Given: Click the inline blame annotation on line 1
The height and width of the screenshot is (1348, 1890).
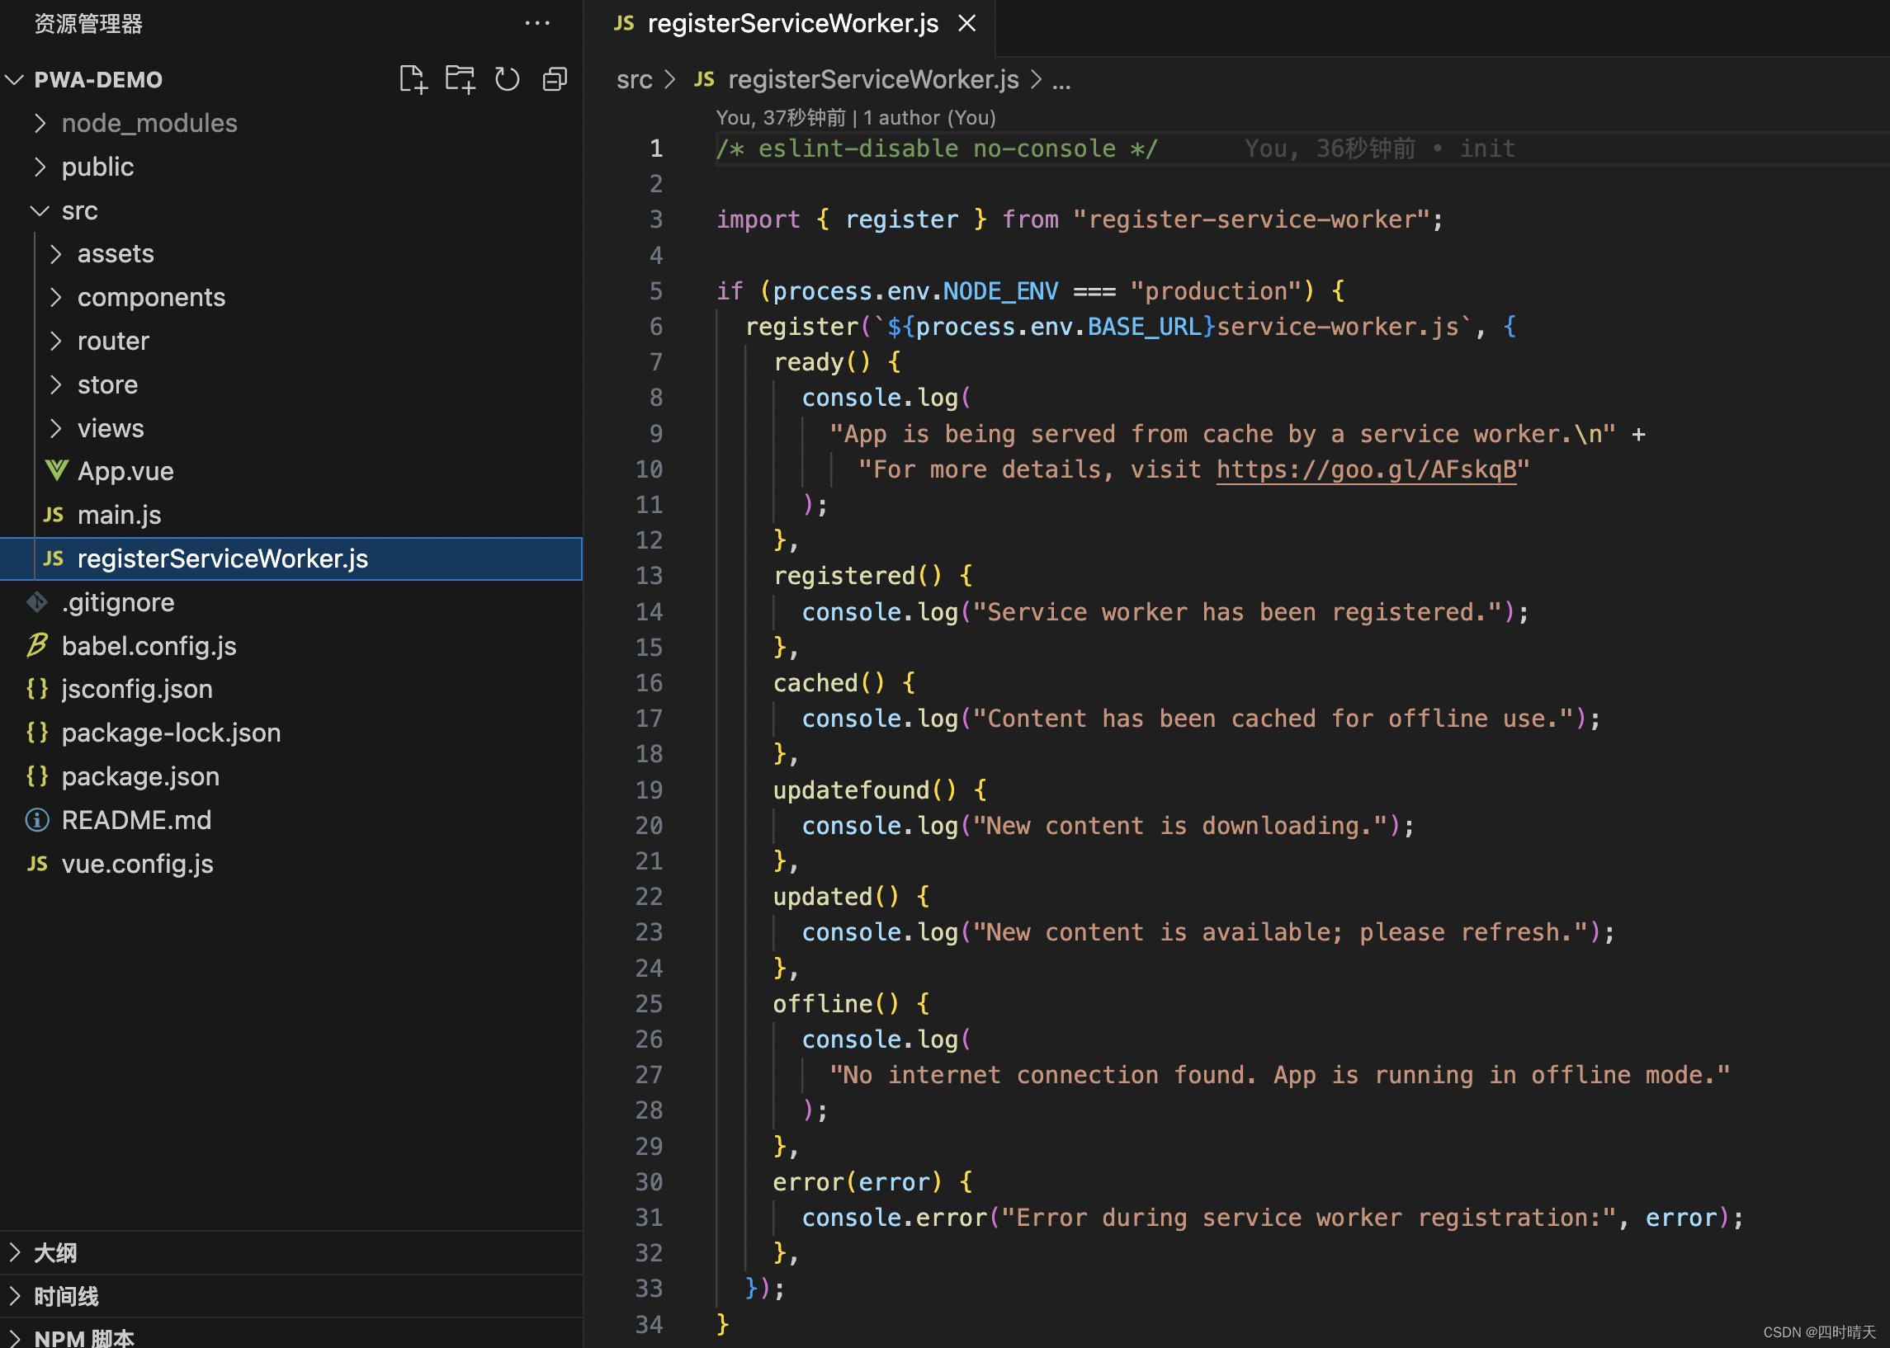Looking at the screenshot, I should (1379, 148).
